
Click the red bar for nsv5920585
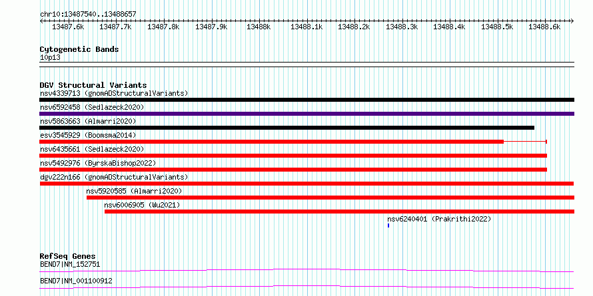330,198
